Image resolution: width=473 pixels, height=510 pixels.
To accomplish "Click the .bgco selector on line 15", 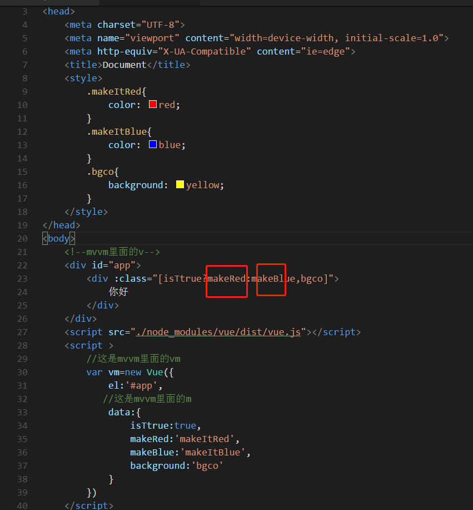I will 100,171.
